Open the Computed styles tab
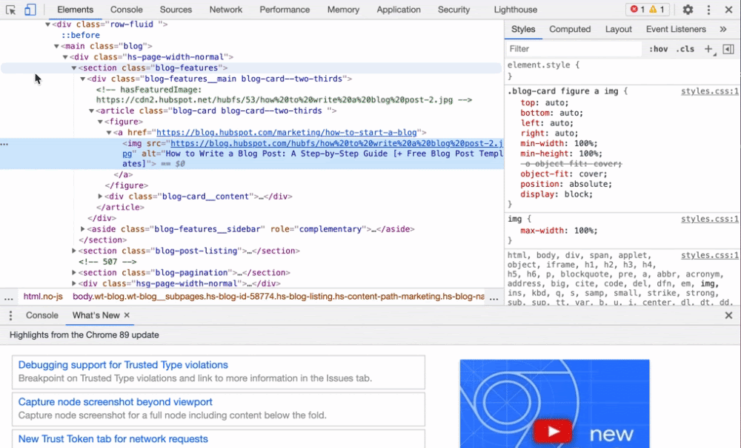 [x=570, y=29]
